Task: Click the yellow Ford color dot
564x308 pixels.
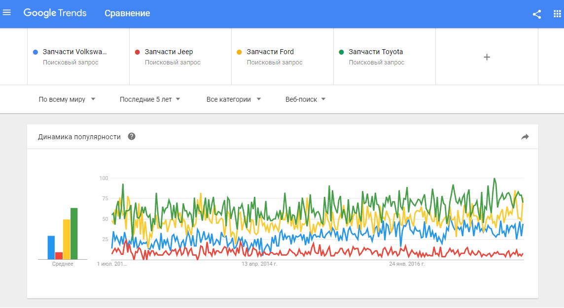Action: [239, 52]
